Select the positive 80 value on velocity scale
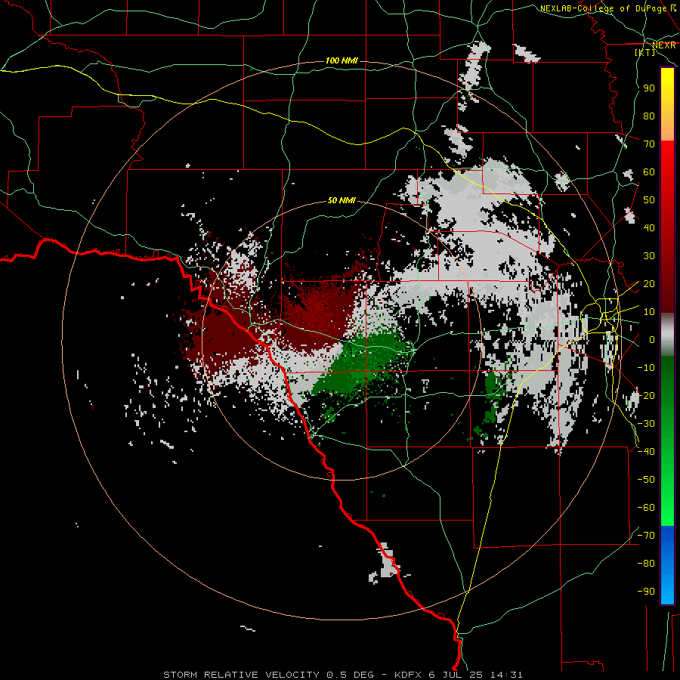 pos(649,116)
